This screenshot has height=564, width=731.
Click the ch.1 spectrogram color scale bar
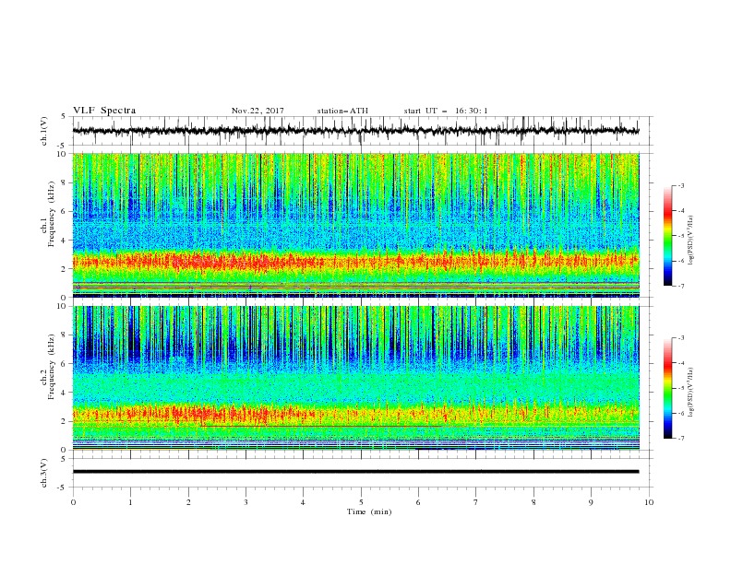click(x=667, y=236)
